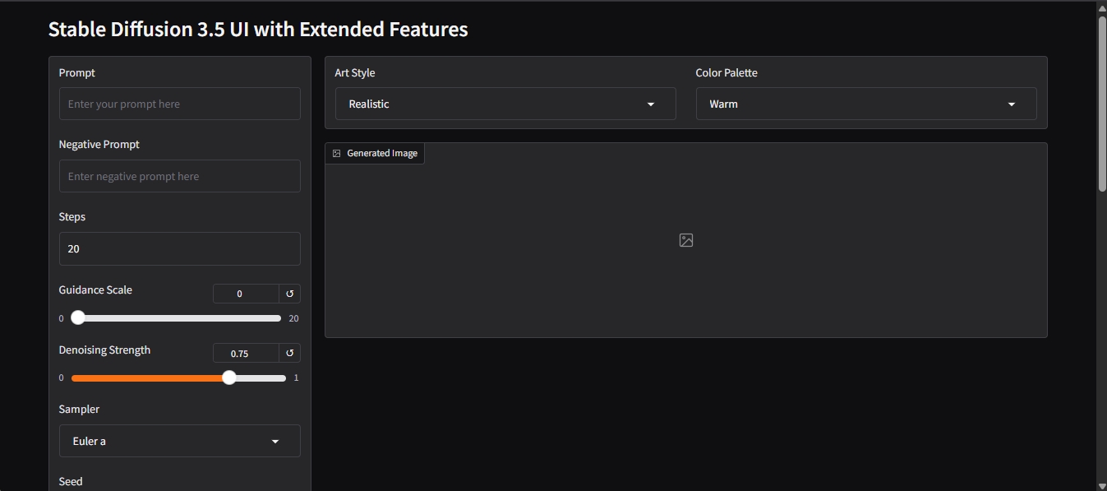Image resolution: width=1107 pixels, height=491 pixels.
Task: Click the 'Negative Prompt' label
Action: pos(99,145)
